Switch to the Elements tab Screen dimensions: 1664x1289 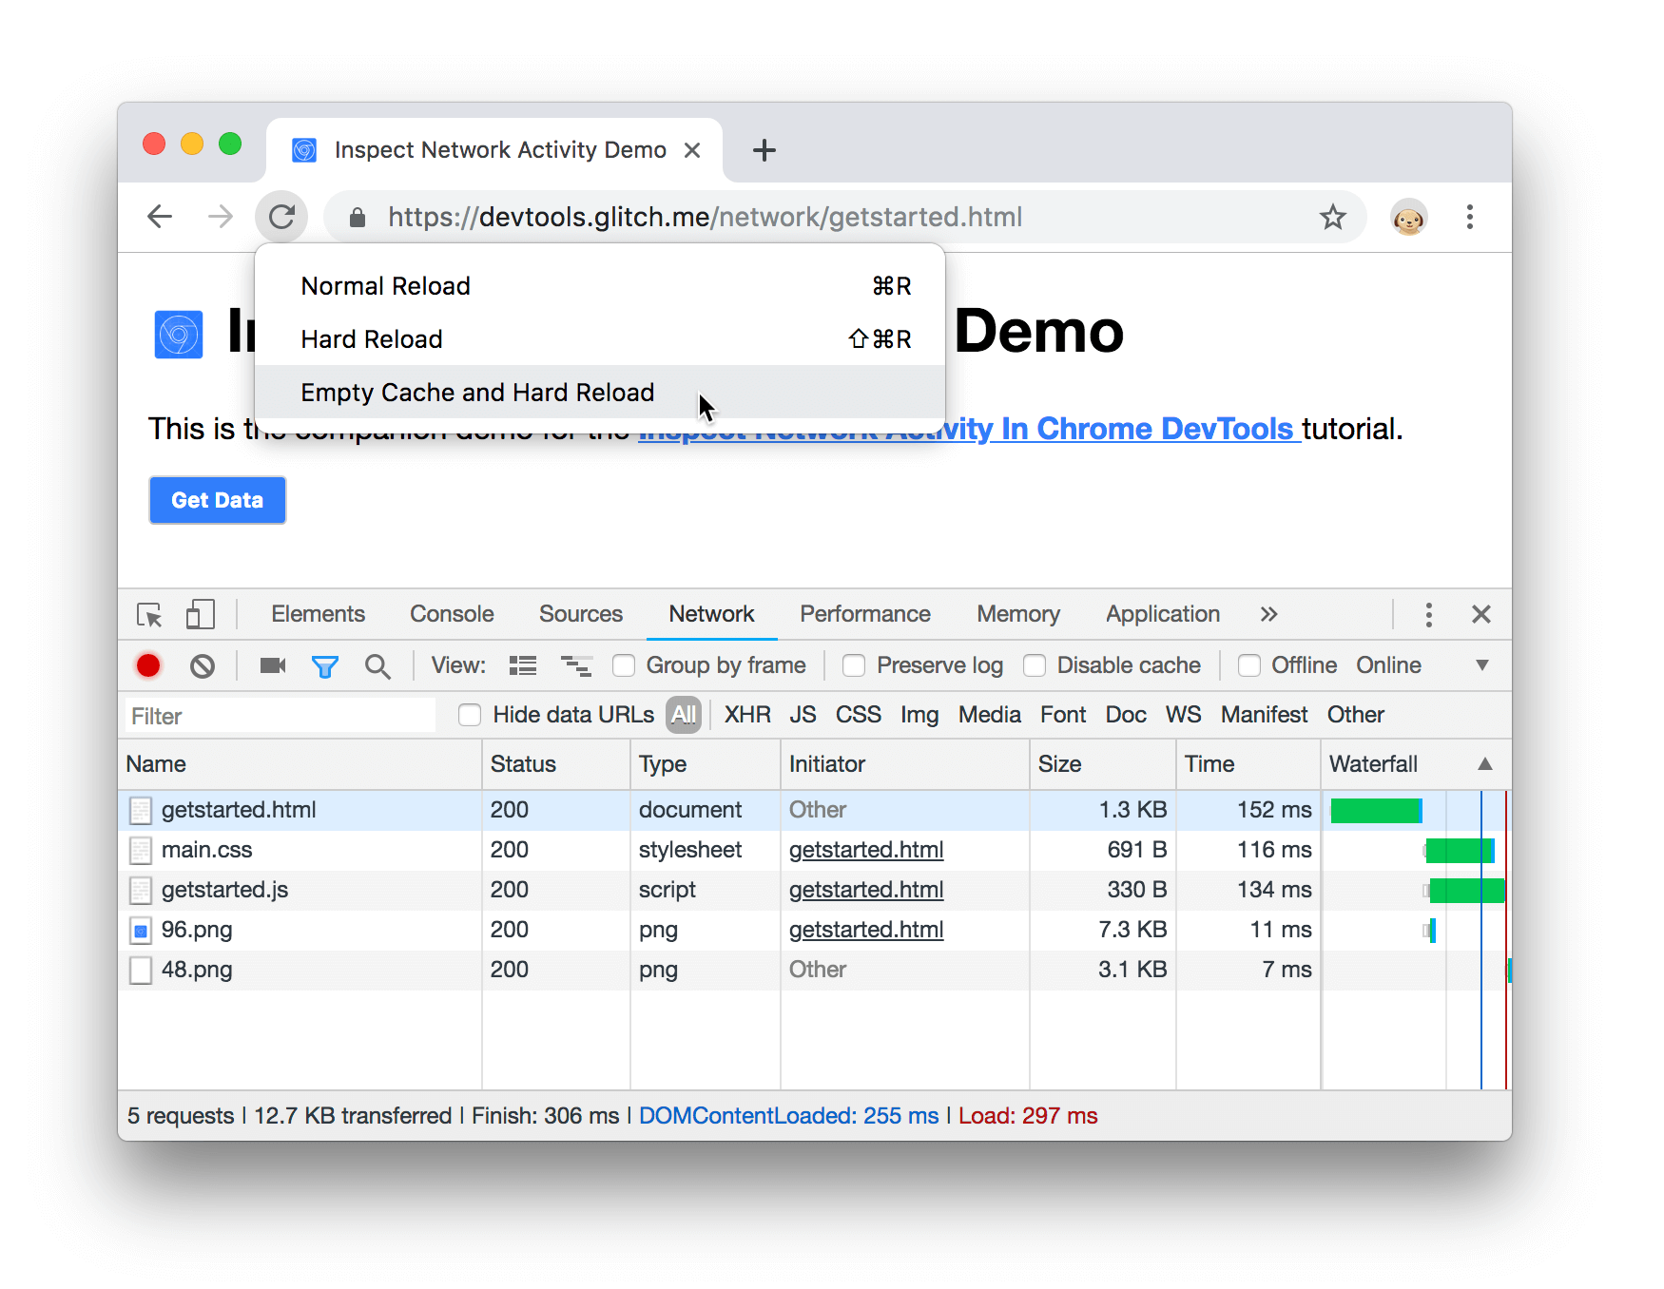coord(318,614)
